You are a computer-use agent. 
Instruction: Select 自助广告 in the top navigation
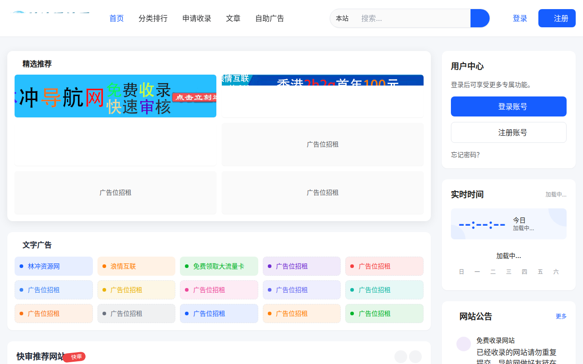click(x=270, y=18)
